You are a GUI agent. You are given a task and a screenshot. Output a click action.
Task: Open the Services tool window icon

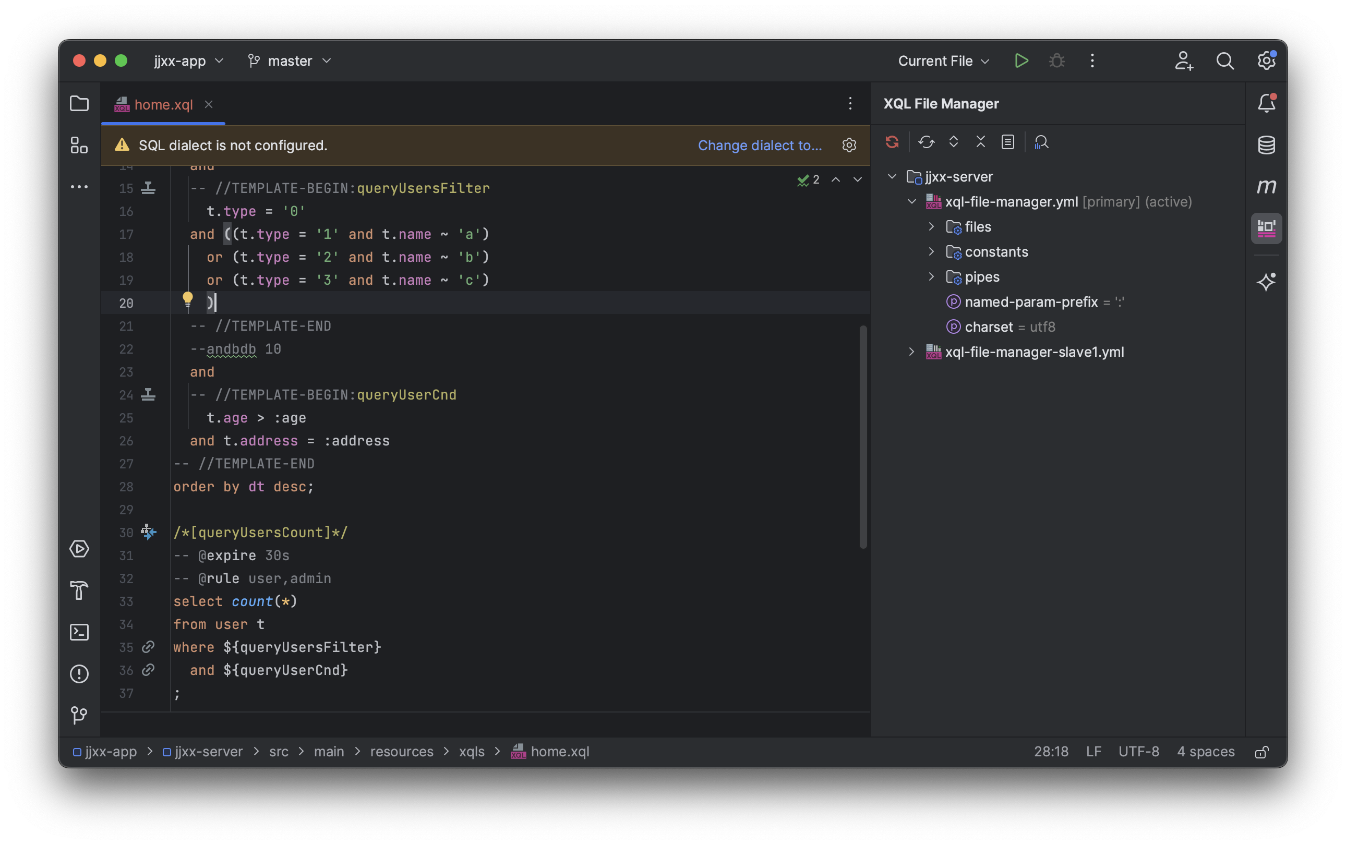(79, 549)
